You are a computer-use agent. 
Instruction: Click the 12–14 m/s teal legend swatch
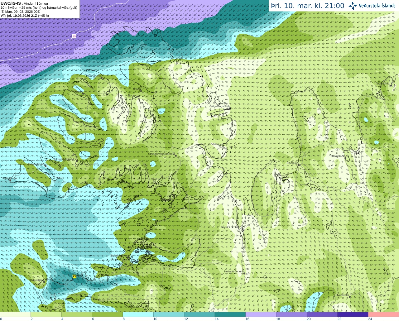(199, 314)
